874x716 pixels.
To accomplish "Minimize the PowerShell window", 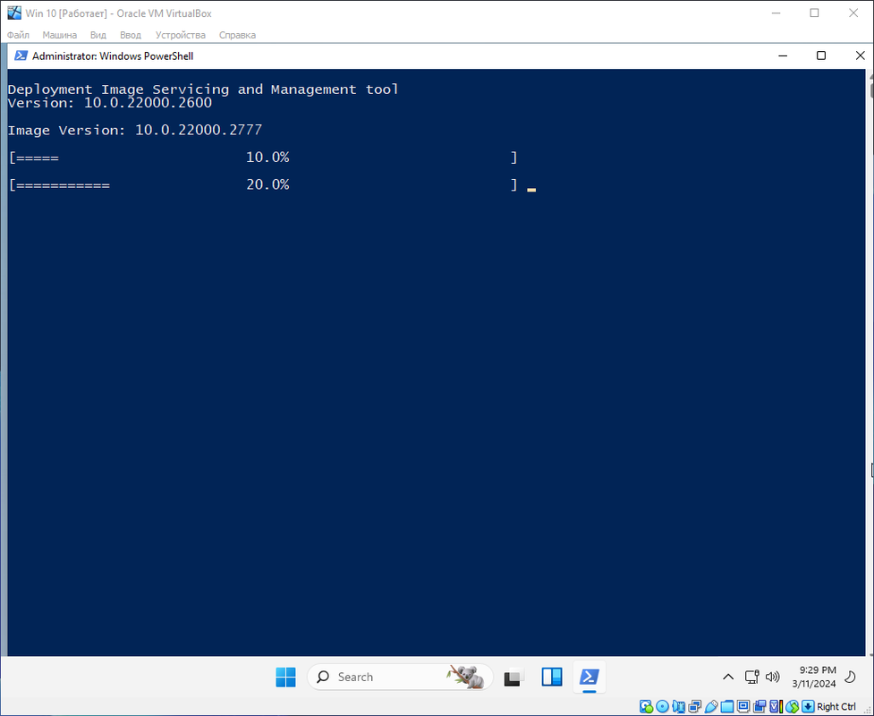I will click(x=783, y=55).
